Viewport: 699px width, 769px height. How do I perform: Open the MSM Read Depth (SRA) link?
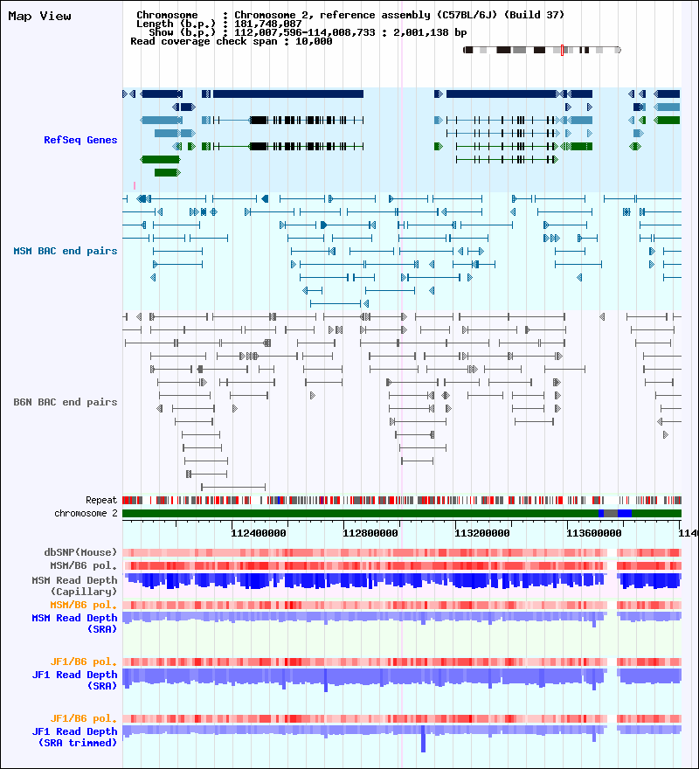pyautogui.click(x=74, y=623)
